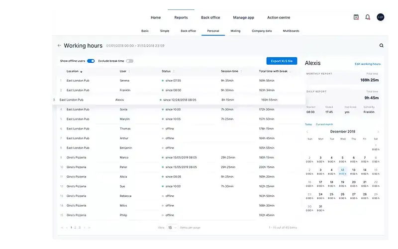Sort by Total time with break column
398x249 pixels.
291,71
